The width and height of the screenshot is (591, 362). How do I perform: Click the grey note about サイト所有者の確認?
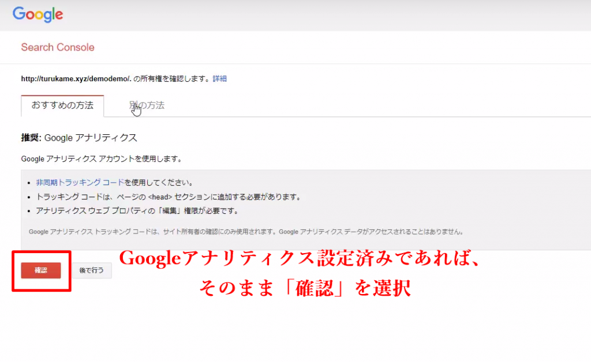(x=246, y=232)
